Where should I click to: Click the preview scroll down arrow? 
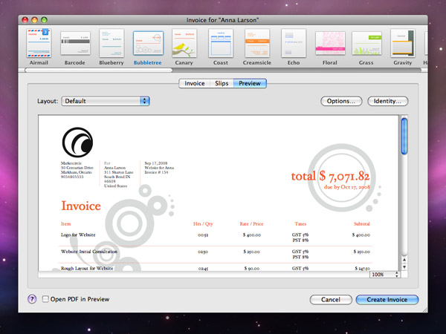click(404, 267)
